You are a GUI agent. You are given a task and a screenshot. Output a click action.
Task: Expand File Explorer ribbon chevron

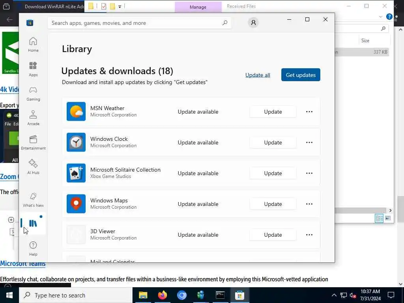[x=381, y=17]
